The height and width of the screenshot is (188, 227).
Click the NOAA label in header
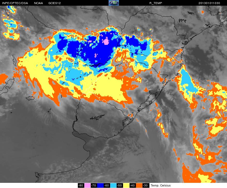(x=38, y=3)
